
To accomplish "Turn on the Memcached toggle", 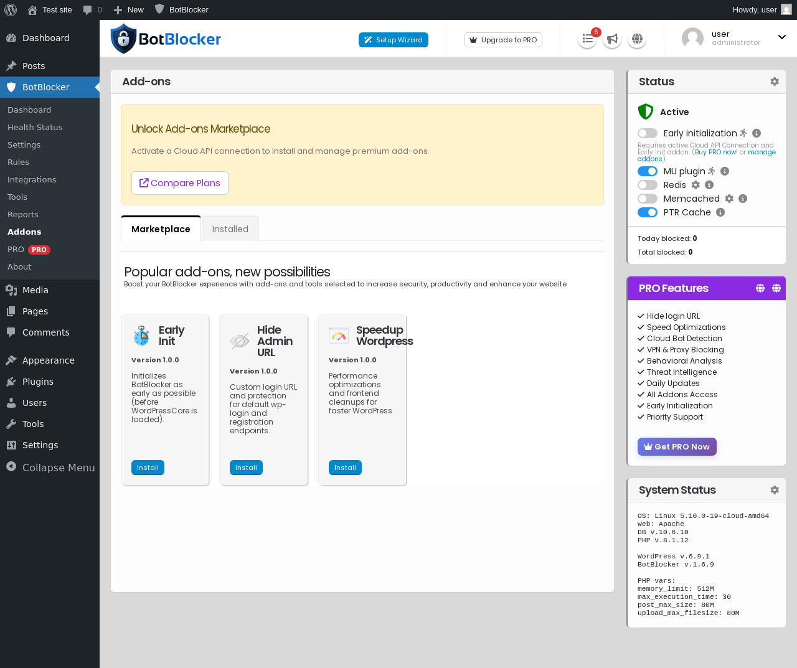I will pyautogui.click(x=648, y=199).
